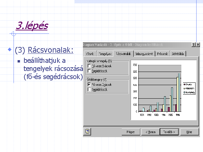Click the Tovább > button
The image size is (203, 152).
point(169,132)
